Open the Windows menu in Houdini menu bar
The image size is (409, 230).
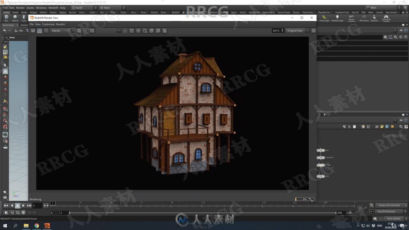(41, 8)
